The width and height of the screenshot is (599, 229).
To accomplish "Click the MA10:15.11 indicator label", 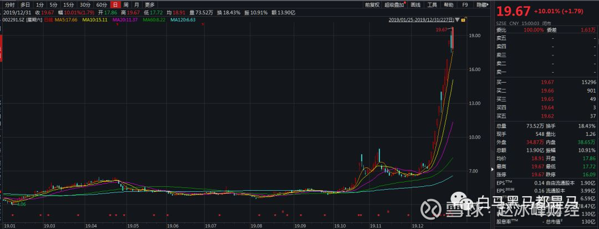I will [95, 19].
